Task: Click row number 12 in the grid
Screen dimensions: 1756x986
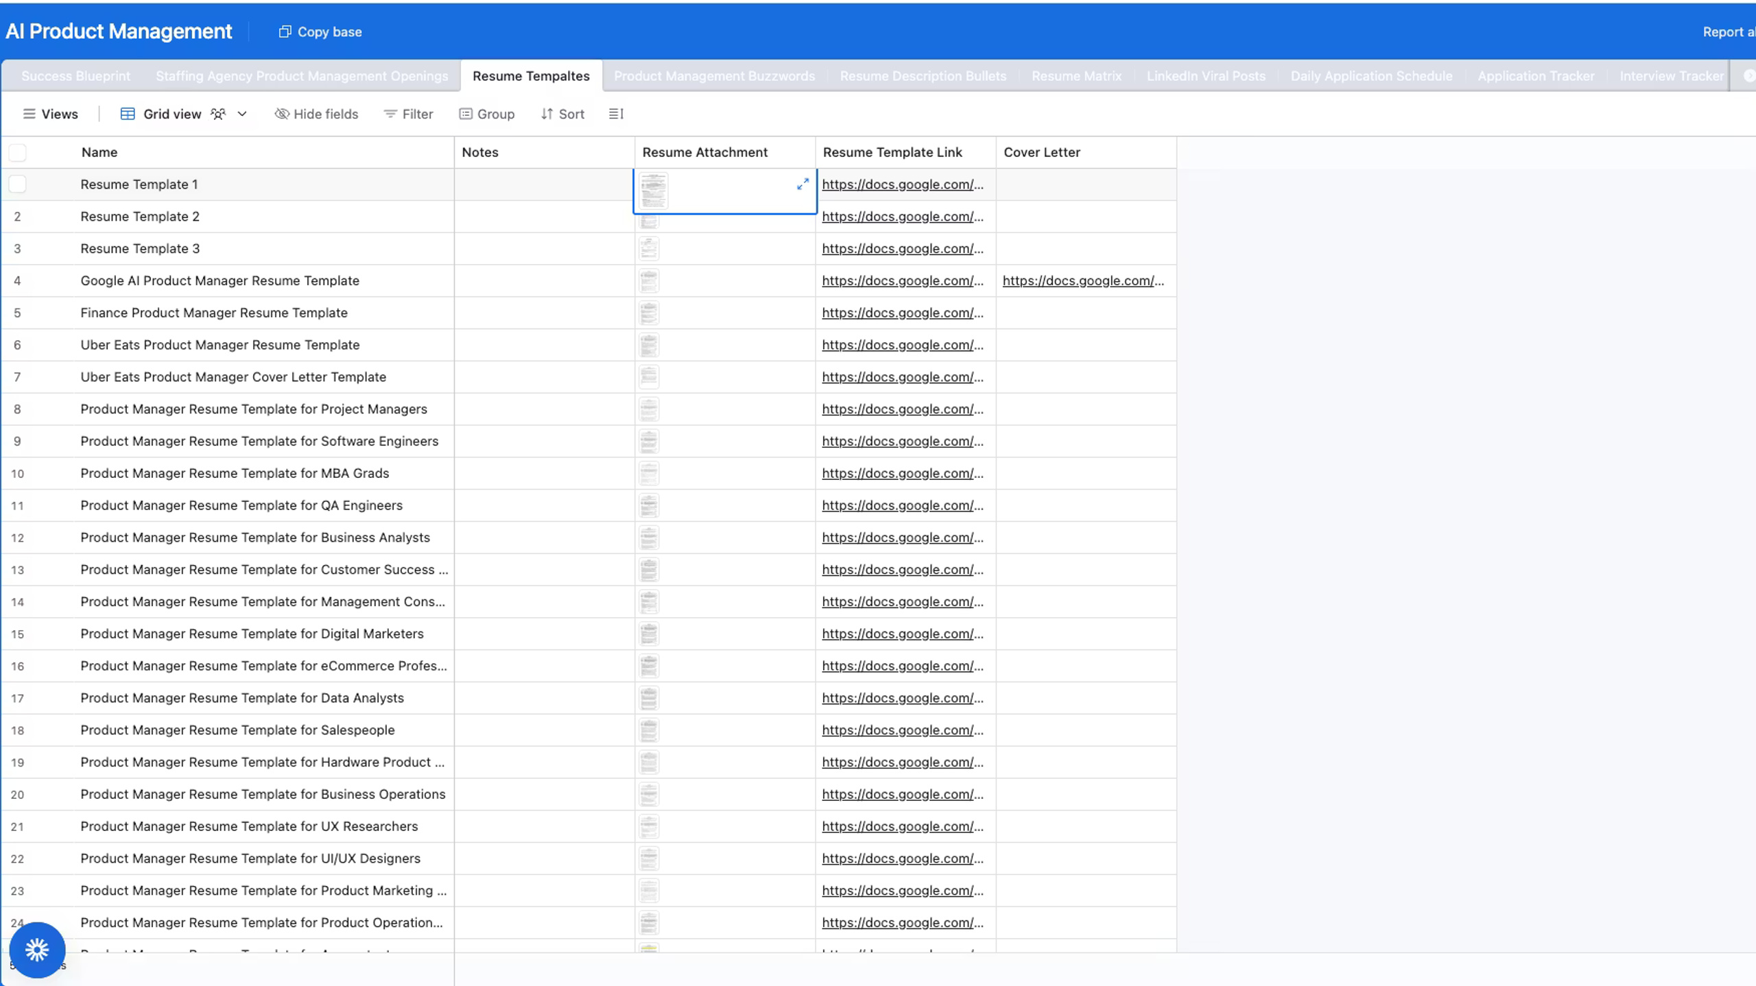Action: click(18, 538)
